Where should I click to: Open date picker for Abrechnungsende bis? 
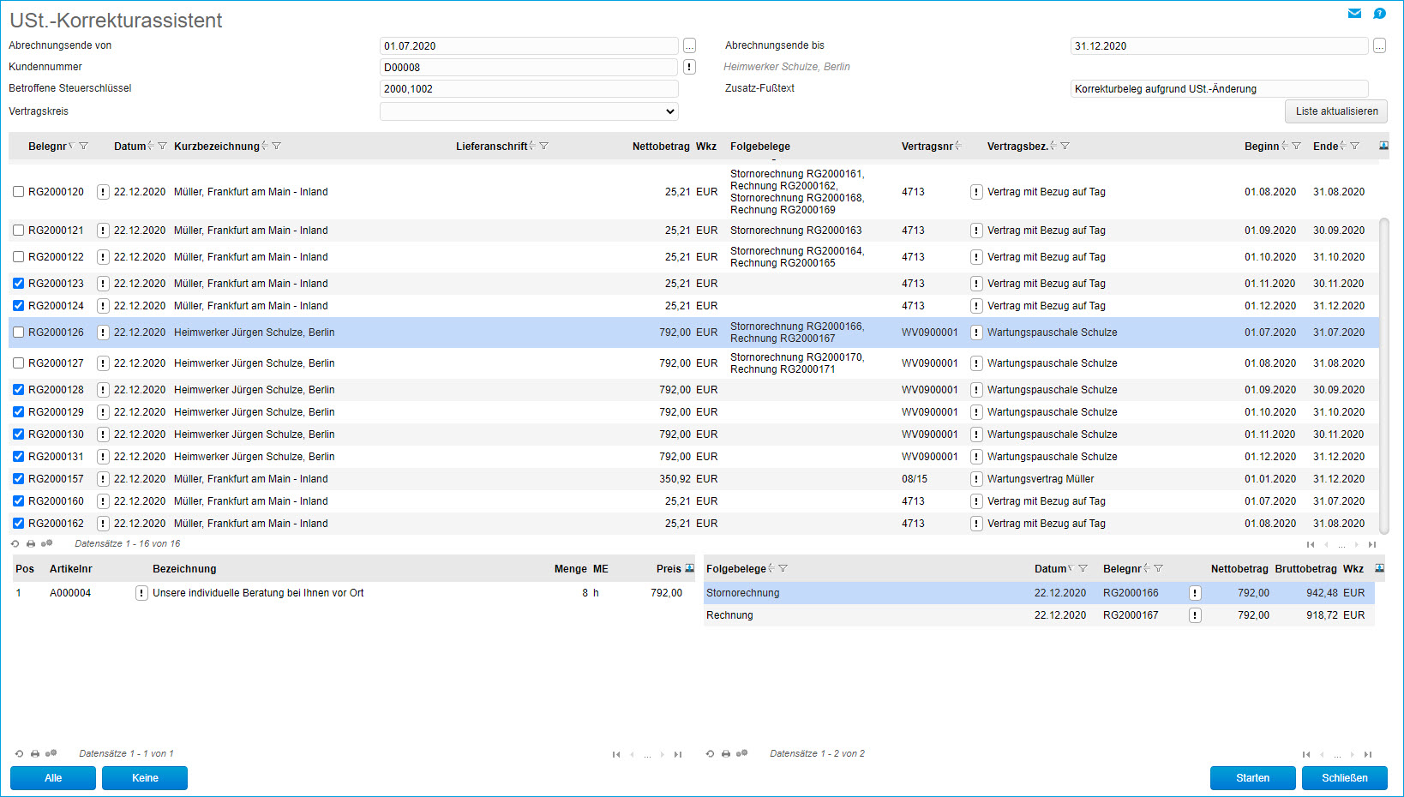pos(1379,46)
